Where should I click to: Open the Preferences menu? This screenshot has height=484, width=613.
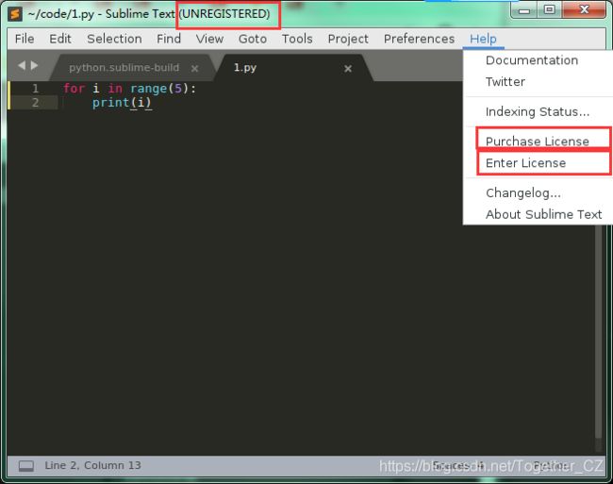[419, 39]
